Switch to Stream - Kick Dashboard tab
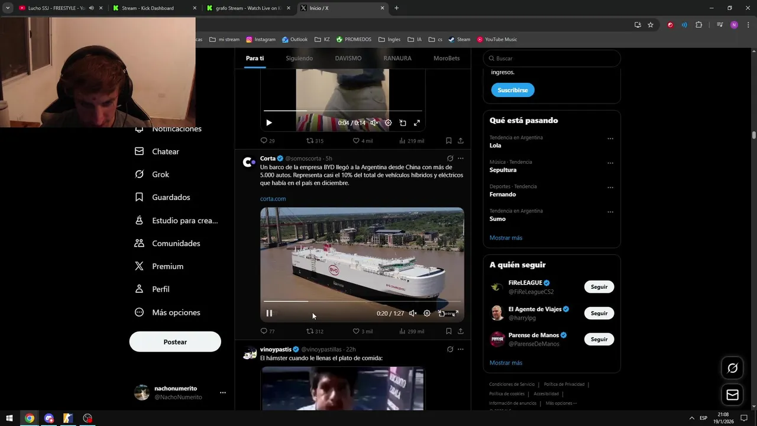Viewport: 757px width, 426px height. coord(153,8)
